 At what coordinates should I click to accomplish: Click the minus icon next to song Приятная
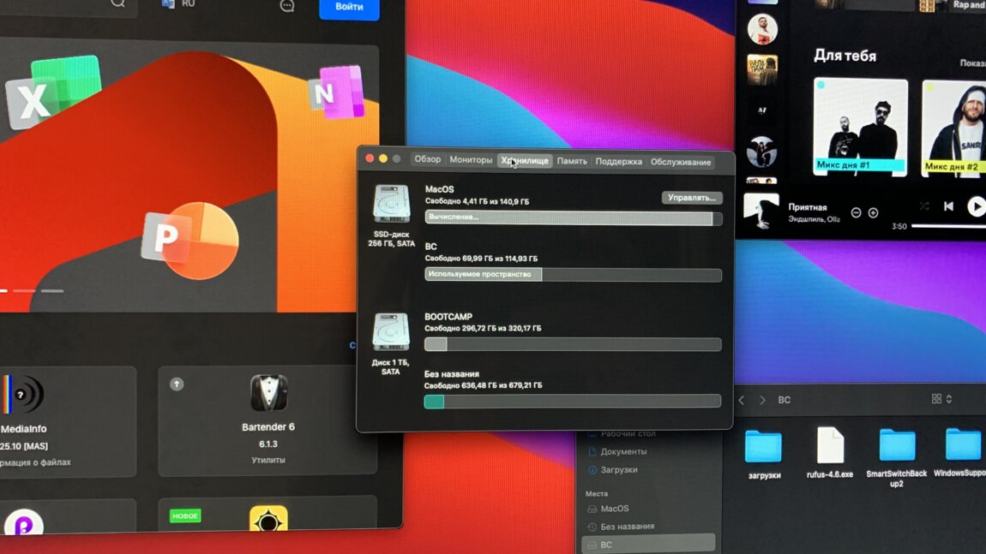tap(856, 212)
